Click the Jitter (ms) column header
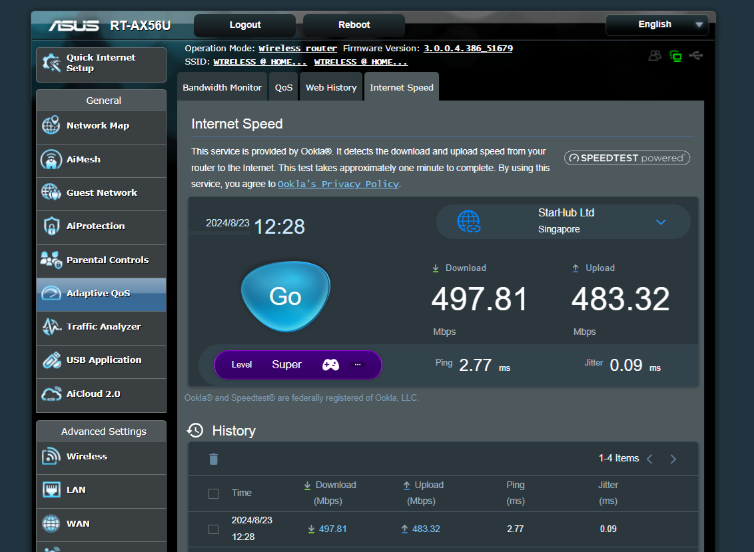 608,493
